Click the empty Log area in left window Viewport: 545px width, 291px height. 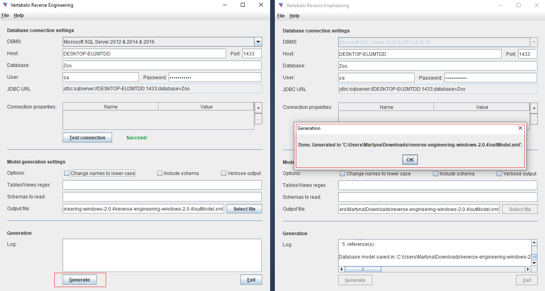[162, 255]
